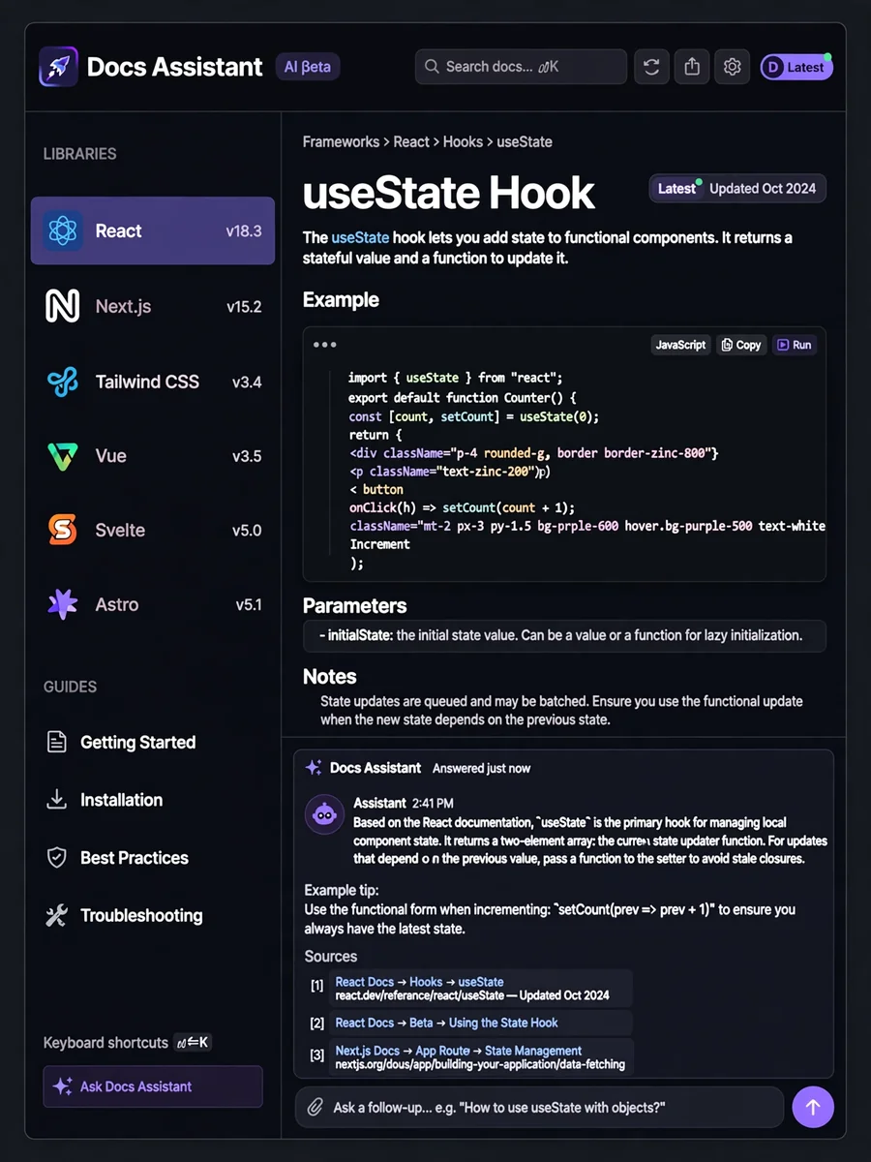
Task: Toggle the Latest version pill
Action: click(796, 67)
